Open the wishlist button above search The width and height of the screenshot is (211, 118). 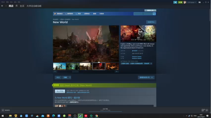[150, 10]
